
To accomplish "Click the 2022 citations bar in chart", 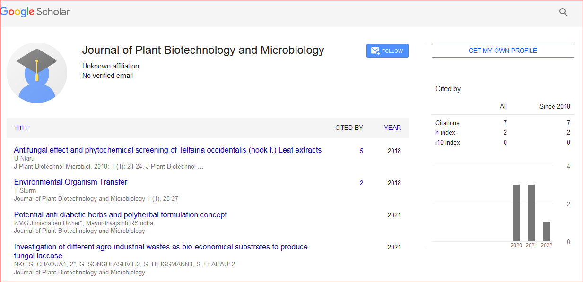I will [x=546, y=232].
